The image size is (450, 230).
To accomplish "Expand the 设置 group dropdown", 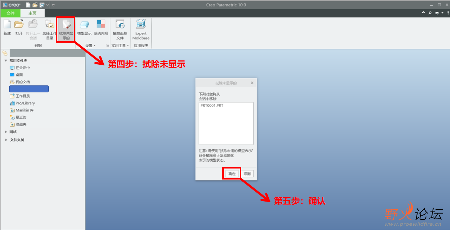I will click(x=90, y=46).
